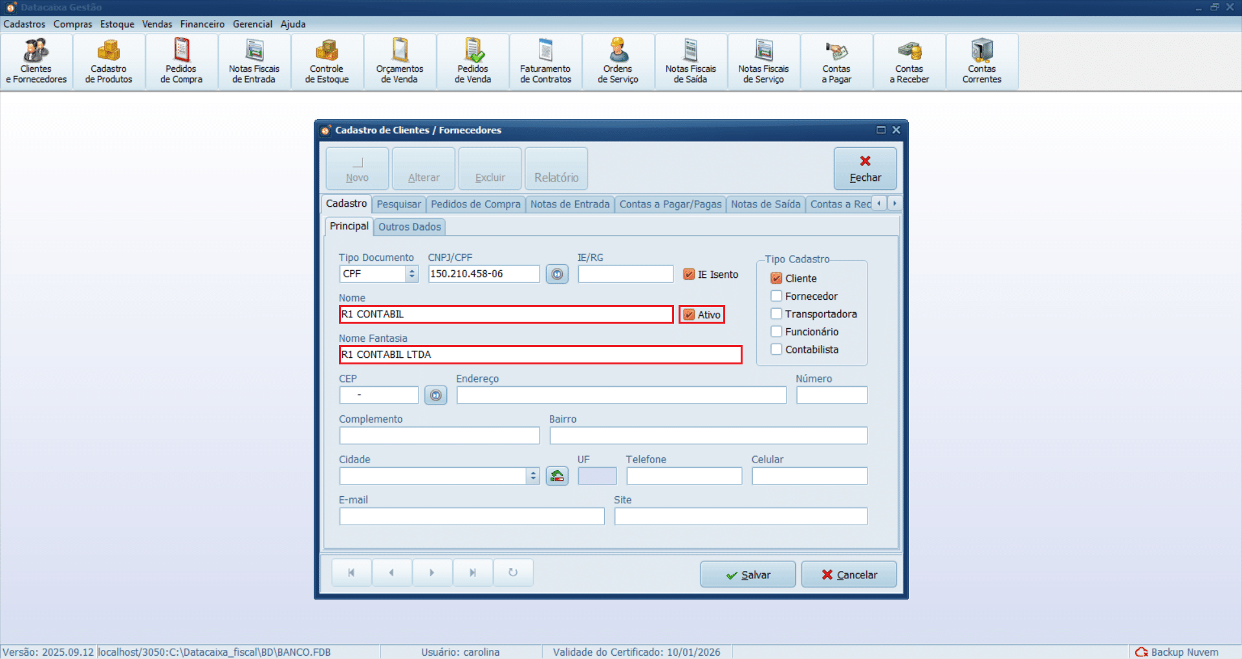The width and height of the screenshot is (1242, 659).
Task: Enable the Fornecedor checkbox
Action: tap(777, 296)
